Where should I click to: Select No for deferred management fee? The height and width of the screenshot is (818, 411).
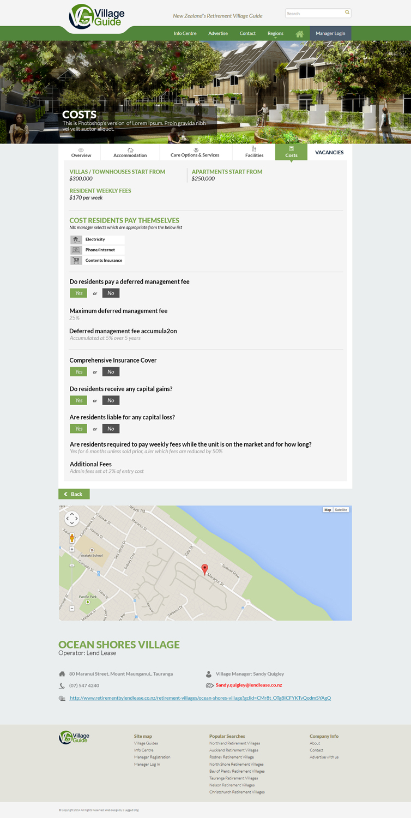[111, 293]
